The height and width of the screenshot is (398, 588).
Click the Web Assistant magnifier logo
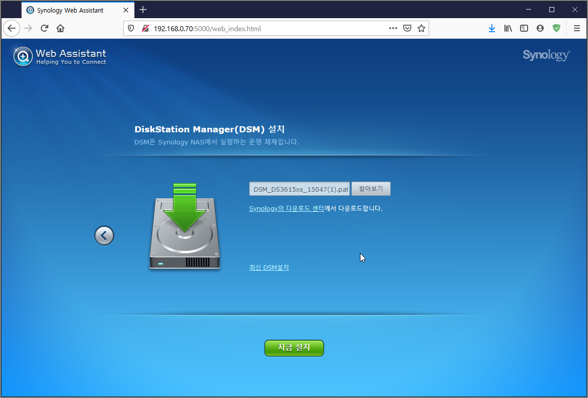click(23, 56)
